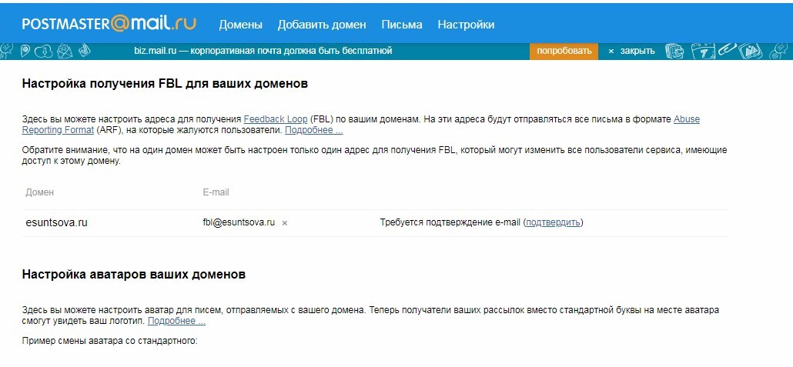The image size is (793, 367).
Task: Click подтвердить to confirm the e-mail
Action: [x=553, y=222]
